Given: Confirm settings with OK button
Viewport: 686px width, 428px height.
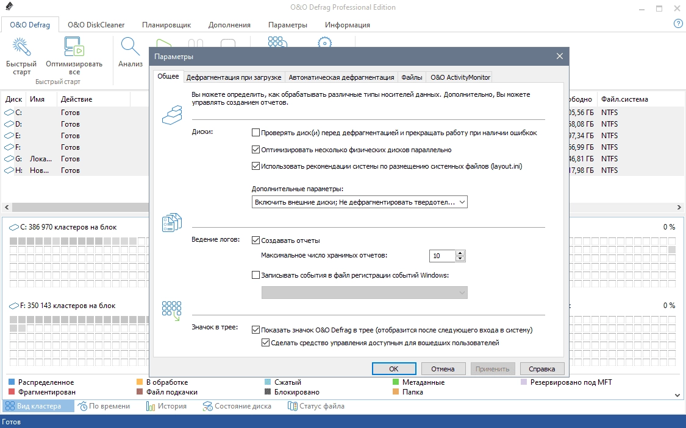Looking at the screenshot, I should click(x=394, y=368).
